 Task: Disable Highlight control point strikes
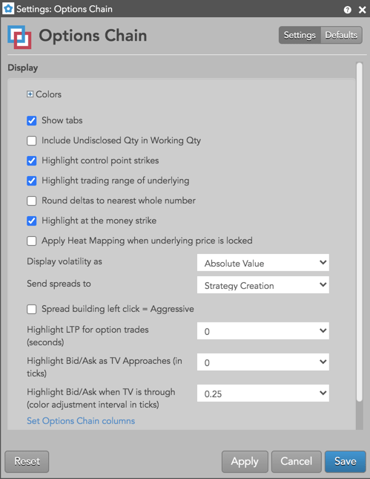click(x=32, y=160)
